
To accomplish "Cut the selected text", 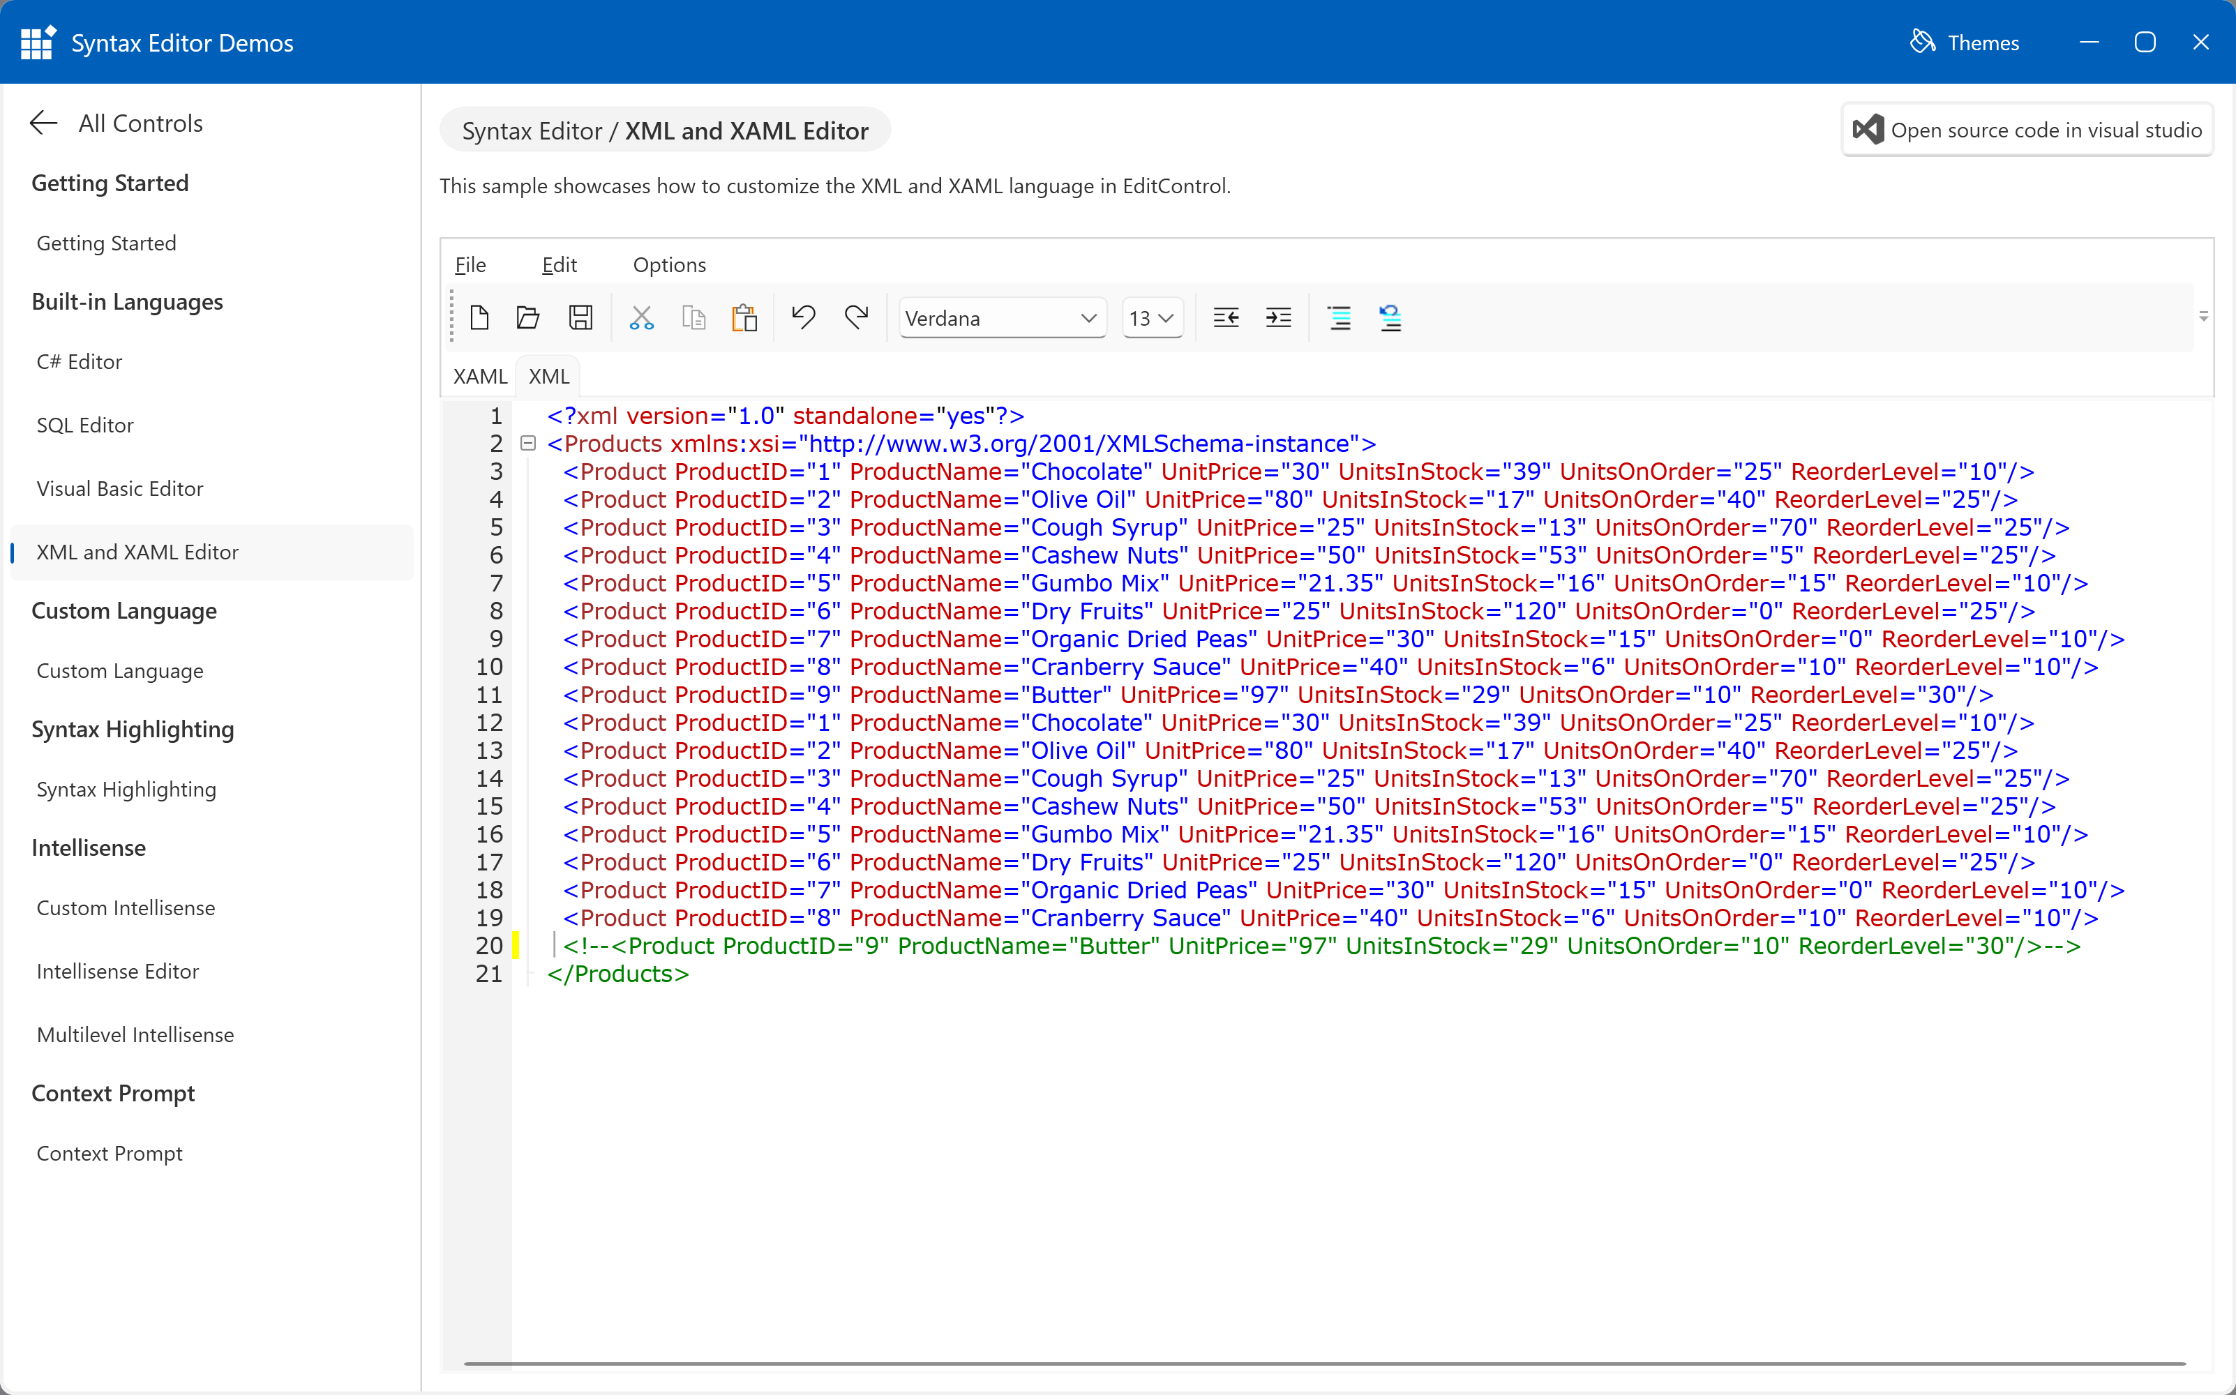I will [x=641, y=317].
